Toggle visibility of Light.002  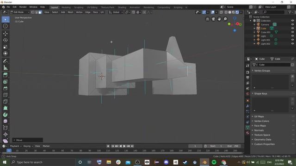pyautogui.click(x=292, y=44)
